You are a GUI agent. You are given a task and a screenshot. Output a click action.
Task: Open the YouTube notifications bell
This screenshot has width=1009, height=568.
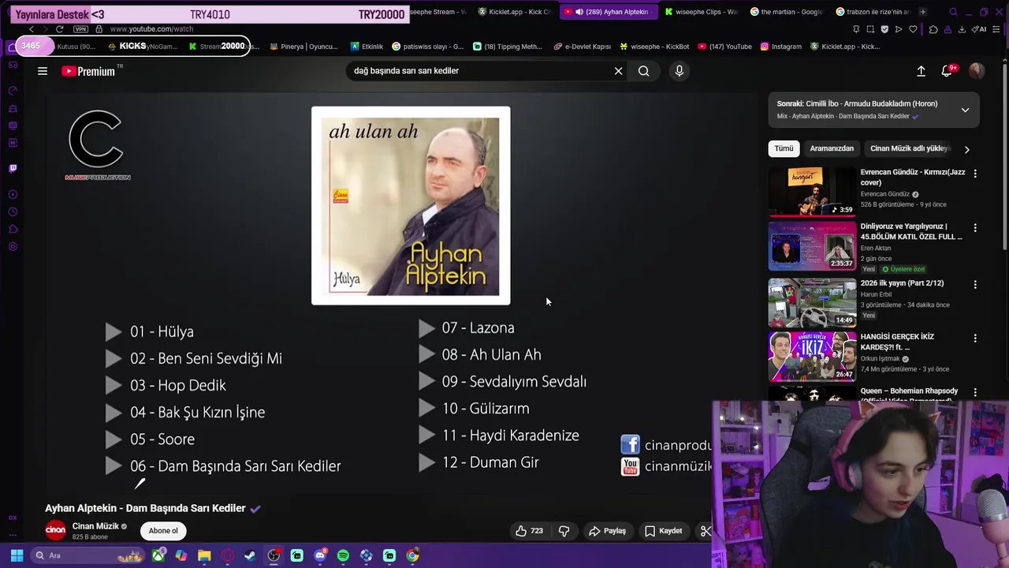click(947, 71)
